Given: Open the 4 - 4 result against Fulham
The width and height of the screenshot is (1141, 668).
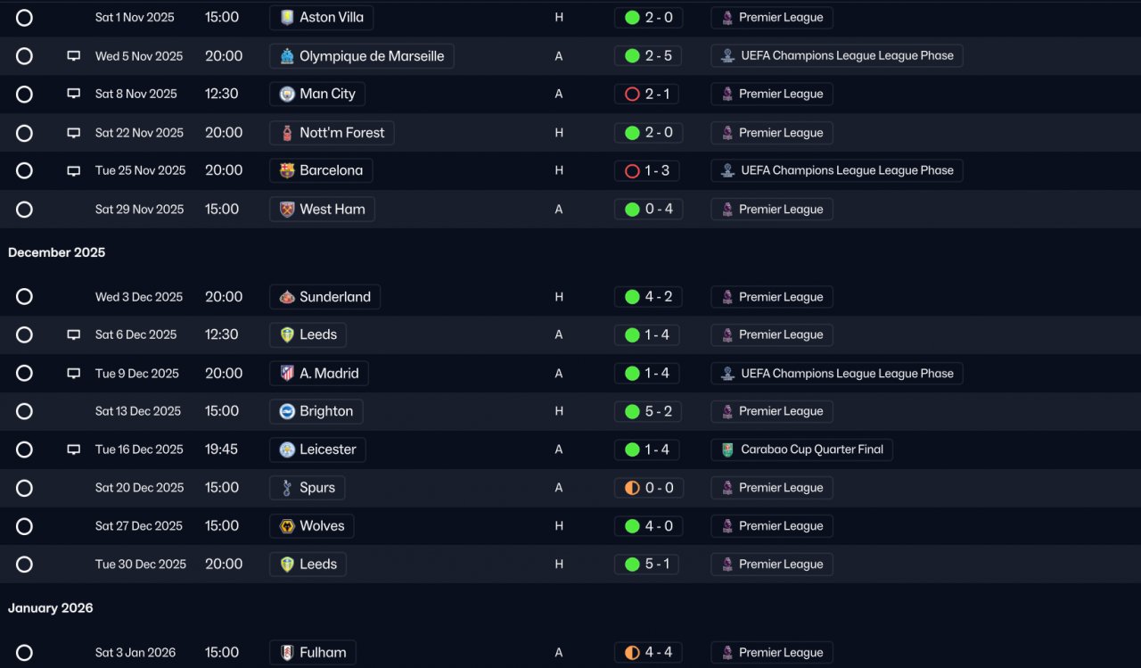Looking at the screenshot, I should coord(649,653).
